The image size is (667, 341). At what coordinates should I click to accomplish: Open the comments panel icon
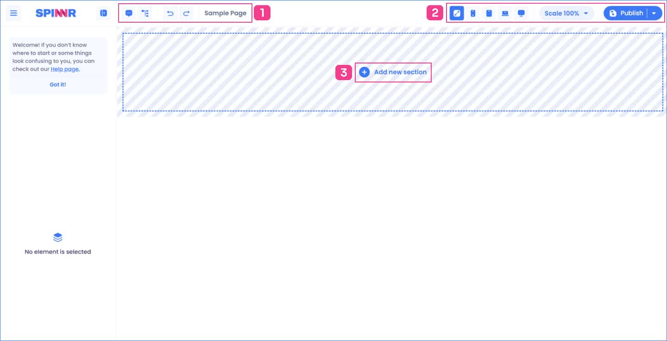point(129,13)
